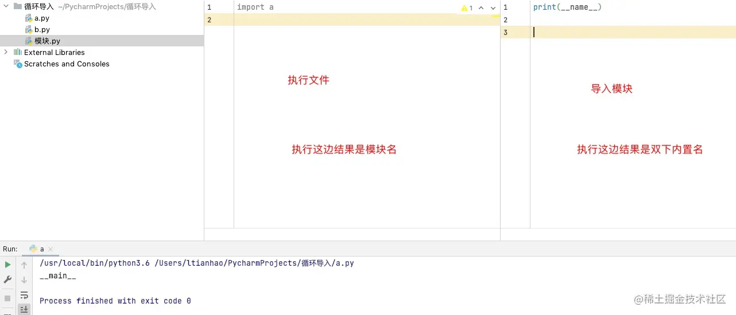Click the Scratches and Consoles icon
This screenshot has height=315, width=736.
[x=18, y=64]
